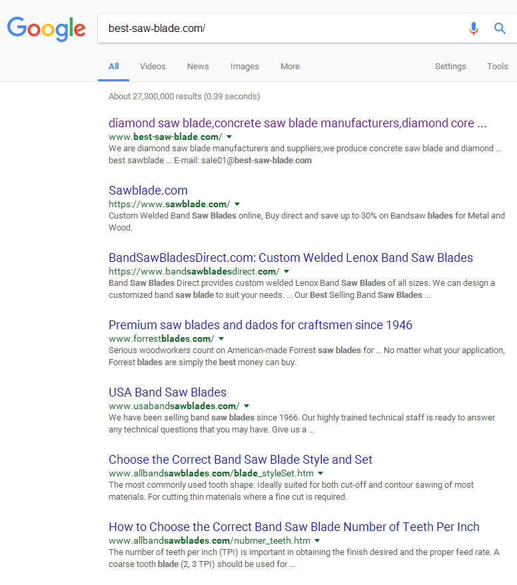Expand options arrow beside https://www.sawblade.com/
Image resolution: width=517 pixels, height=585 pixels.
[237, 204]
